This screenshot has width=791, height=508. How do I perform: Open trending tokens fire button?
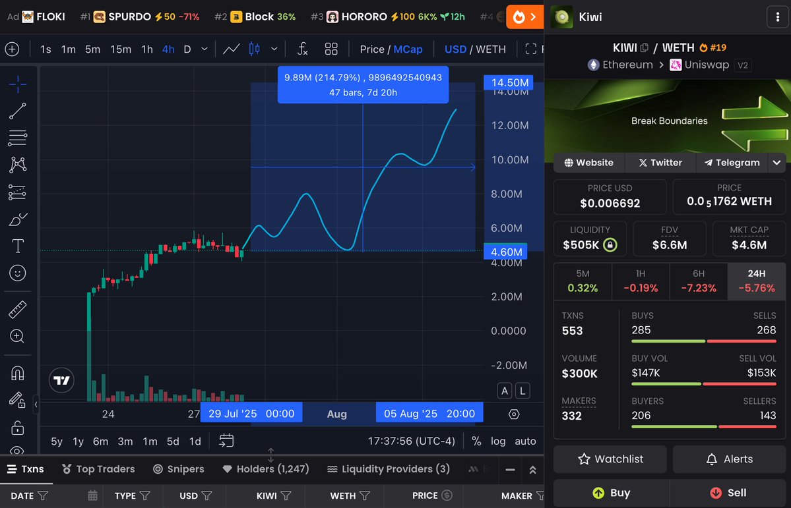pyautogui.click(x=524, y=17)
